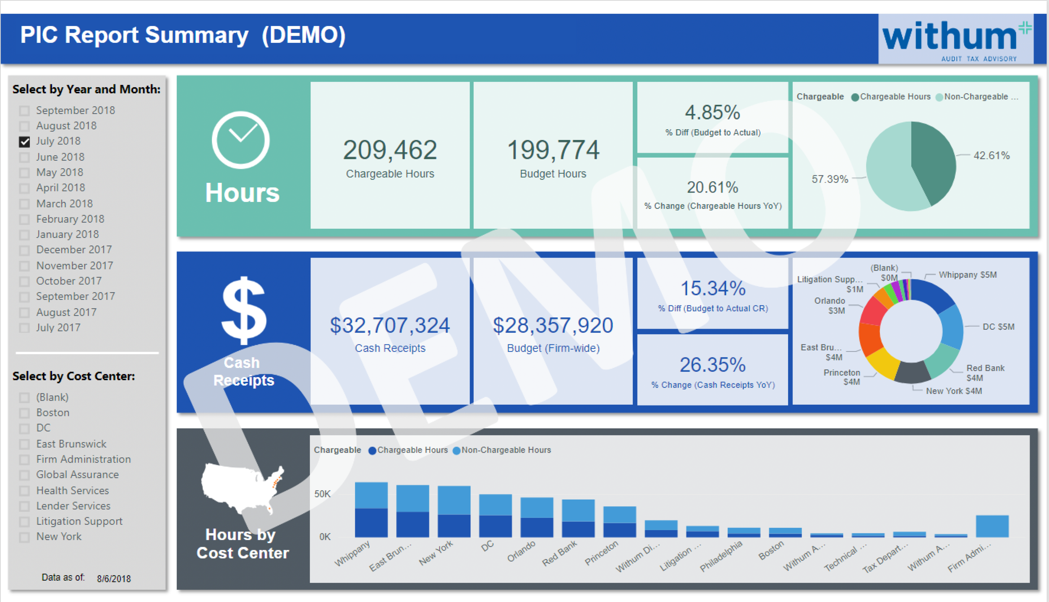Screen dimensions: 1049x602
Task: Click the 57.39% light pie slice
Action: tap(890, 172)
